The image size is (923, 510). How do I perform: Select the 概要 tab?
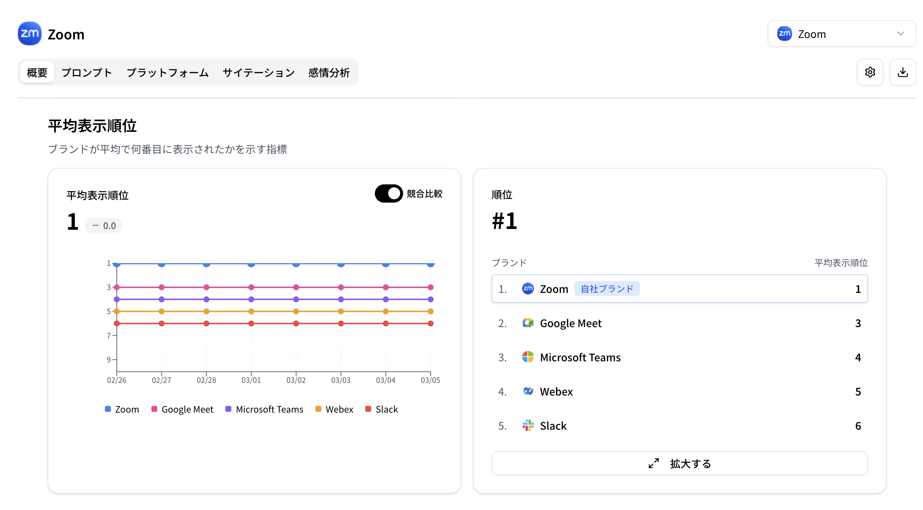[x=37, y=72]
